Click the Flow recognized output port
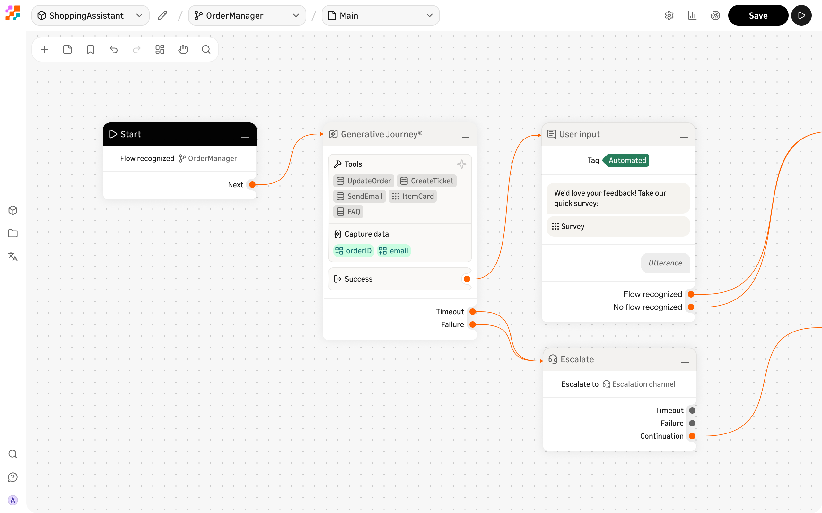 [x=691, y=294]
